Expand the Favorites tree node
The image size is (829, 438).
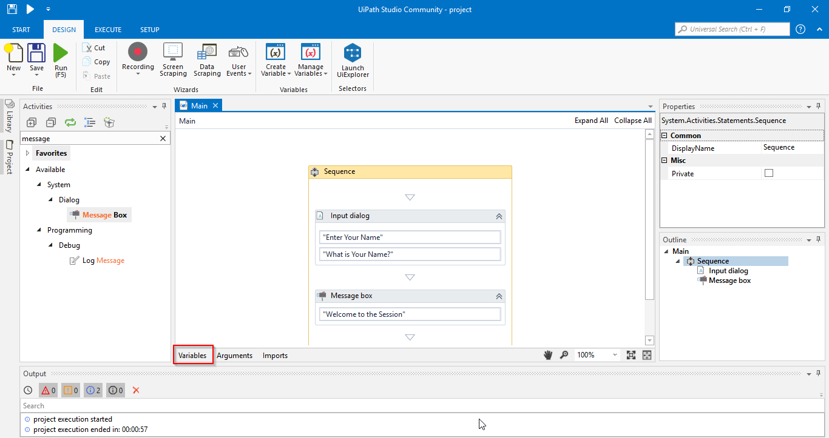[27, 153]
